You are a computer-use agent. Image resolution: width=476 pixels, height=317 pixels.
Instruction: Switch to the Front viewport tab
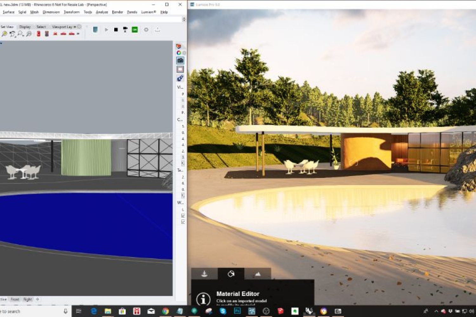[x=15, y=299]
